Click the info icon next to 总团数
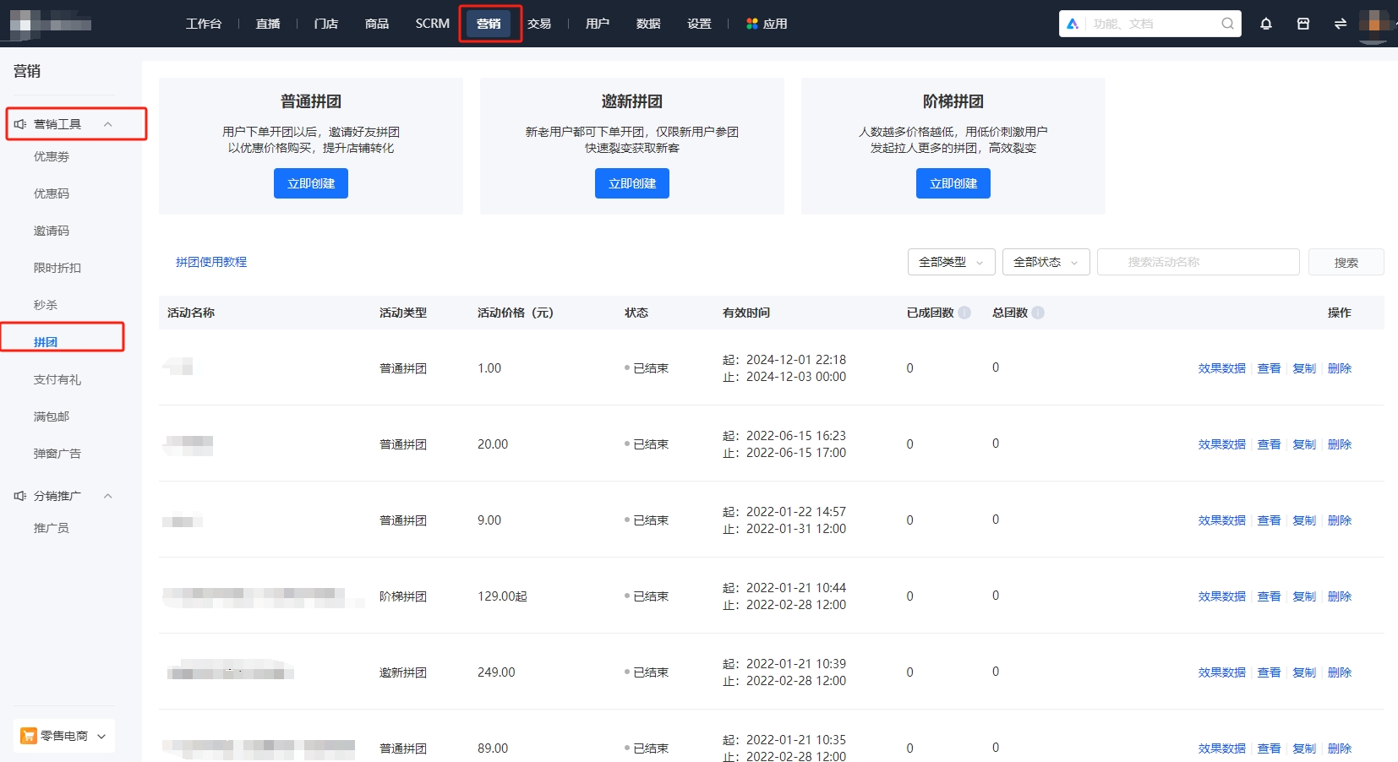 [x=1039, y=312]
